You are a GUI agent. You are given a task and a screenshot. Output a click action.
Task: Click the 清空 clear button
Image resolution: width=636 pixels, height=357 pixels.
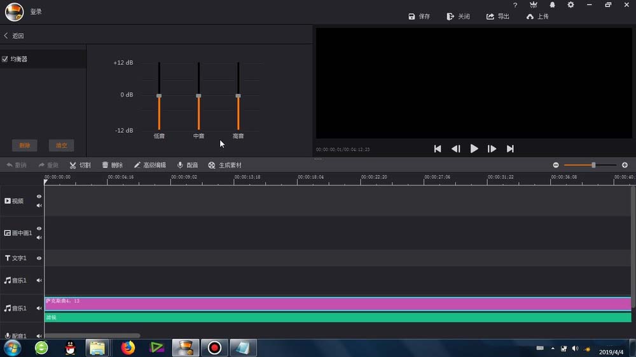point(61,145)
